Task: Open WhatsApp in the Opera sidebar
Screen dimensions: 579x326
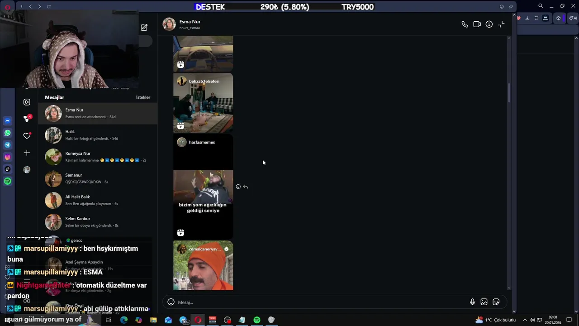Action: [7, 133]
